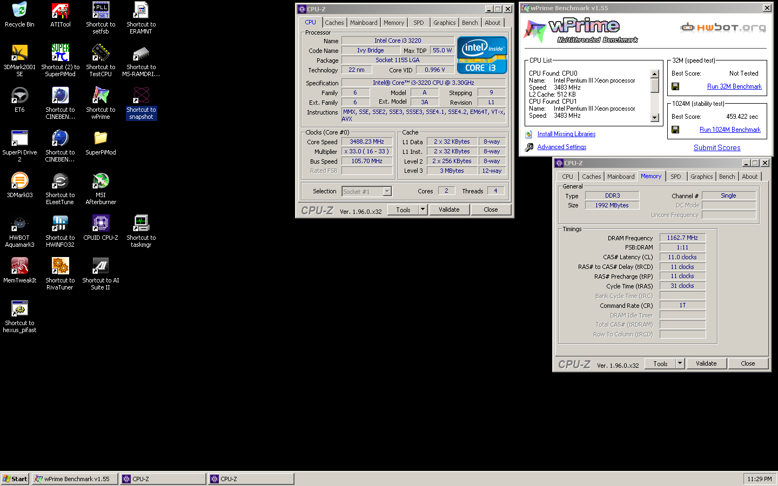Launch the ET6 desktop icon
Viewport: 778px width, 486px height.
(19, 100)
